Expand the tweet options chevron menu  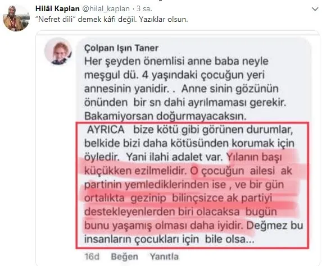point(315,9)
